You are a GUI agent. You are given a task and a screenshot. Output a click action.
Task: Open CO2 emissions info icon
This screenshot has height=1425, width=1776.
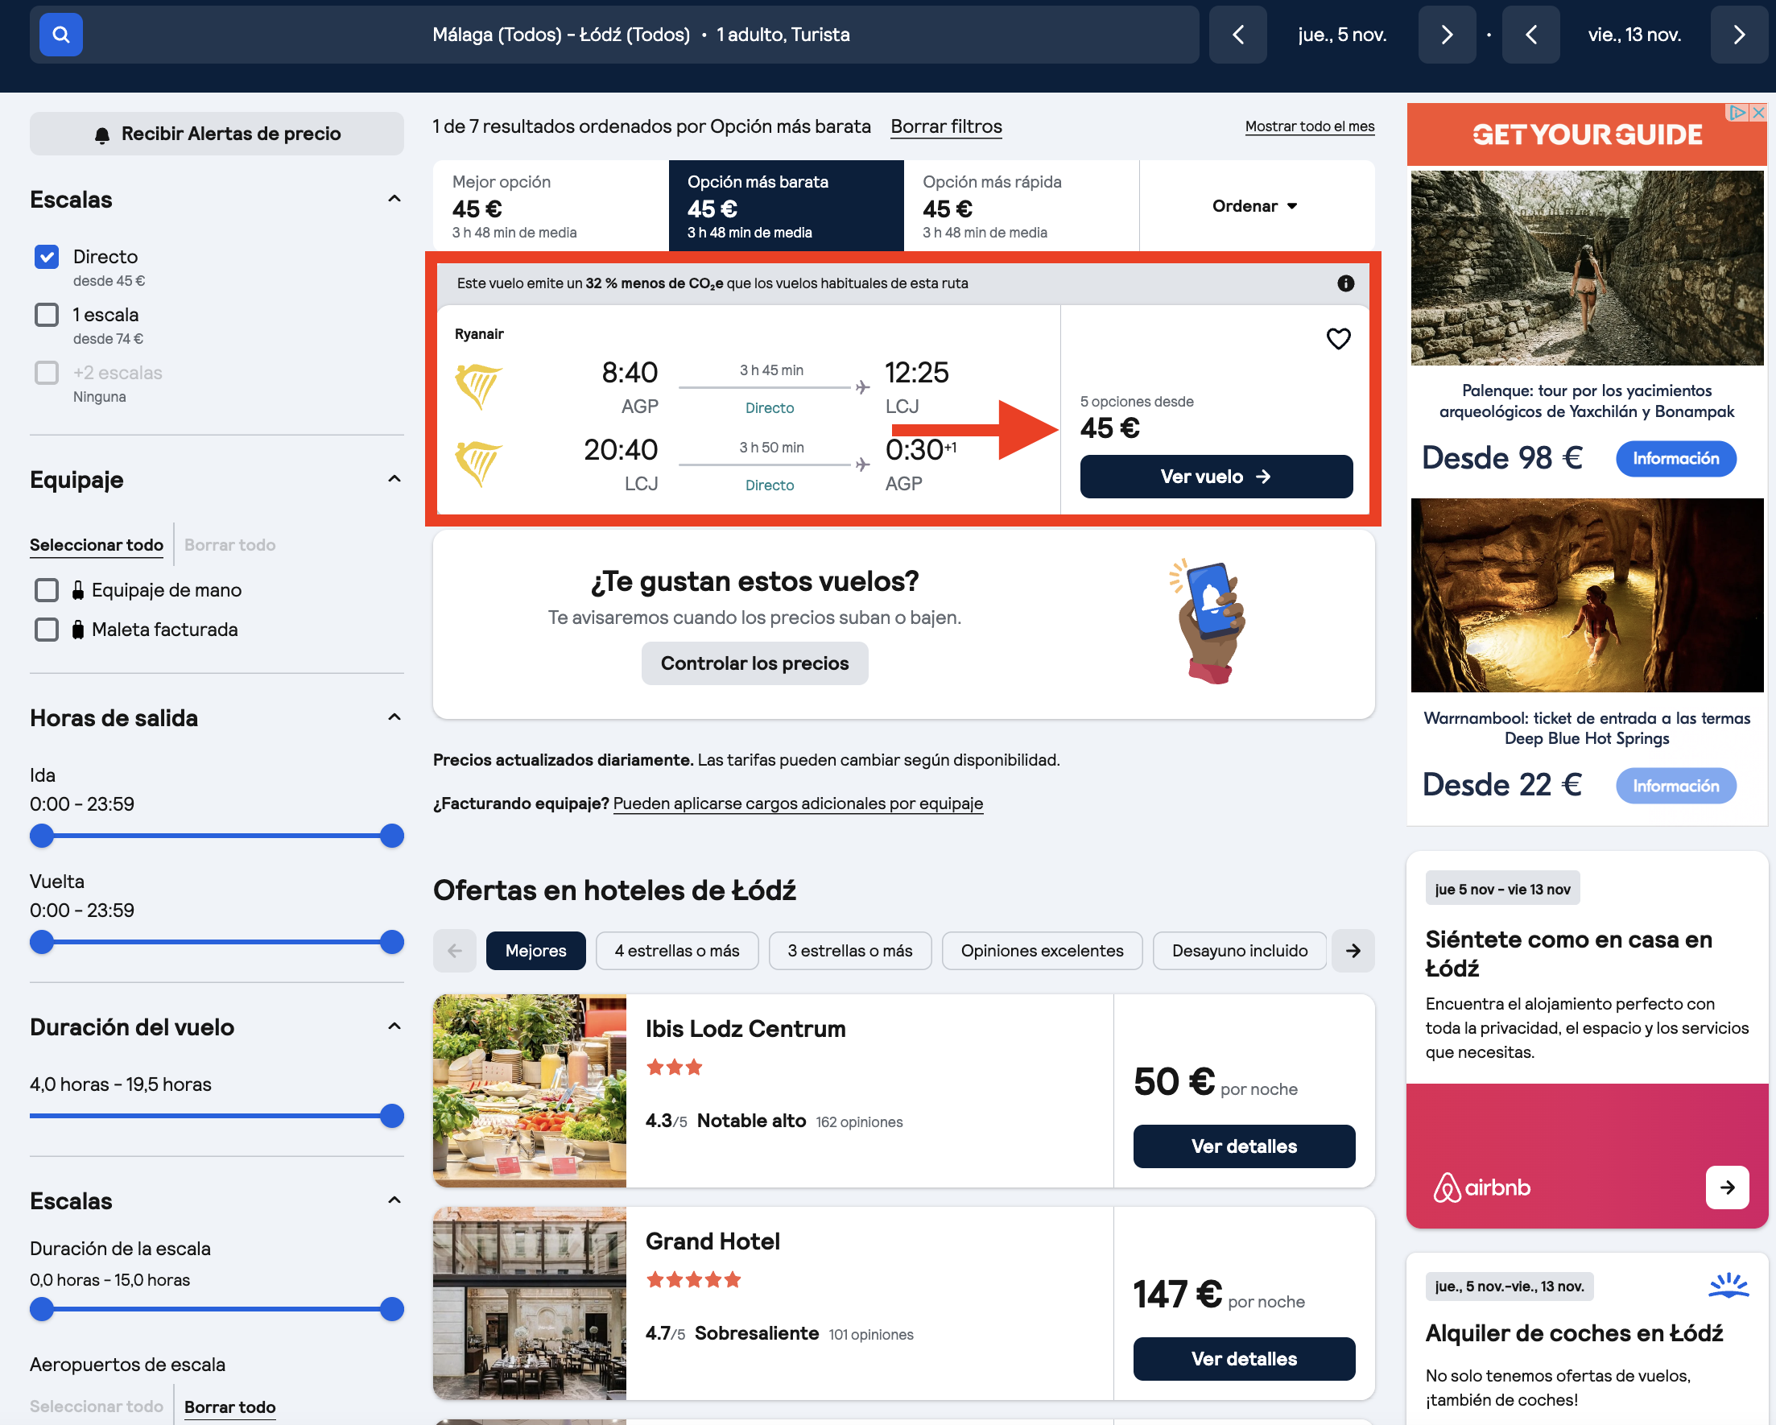(1345, 283)
